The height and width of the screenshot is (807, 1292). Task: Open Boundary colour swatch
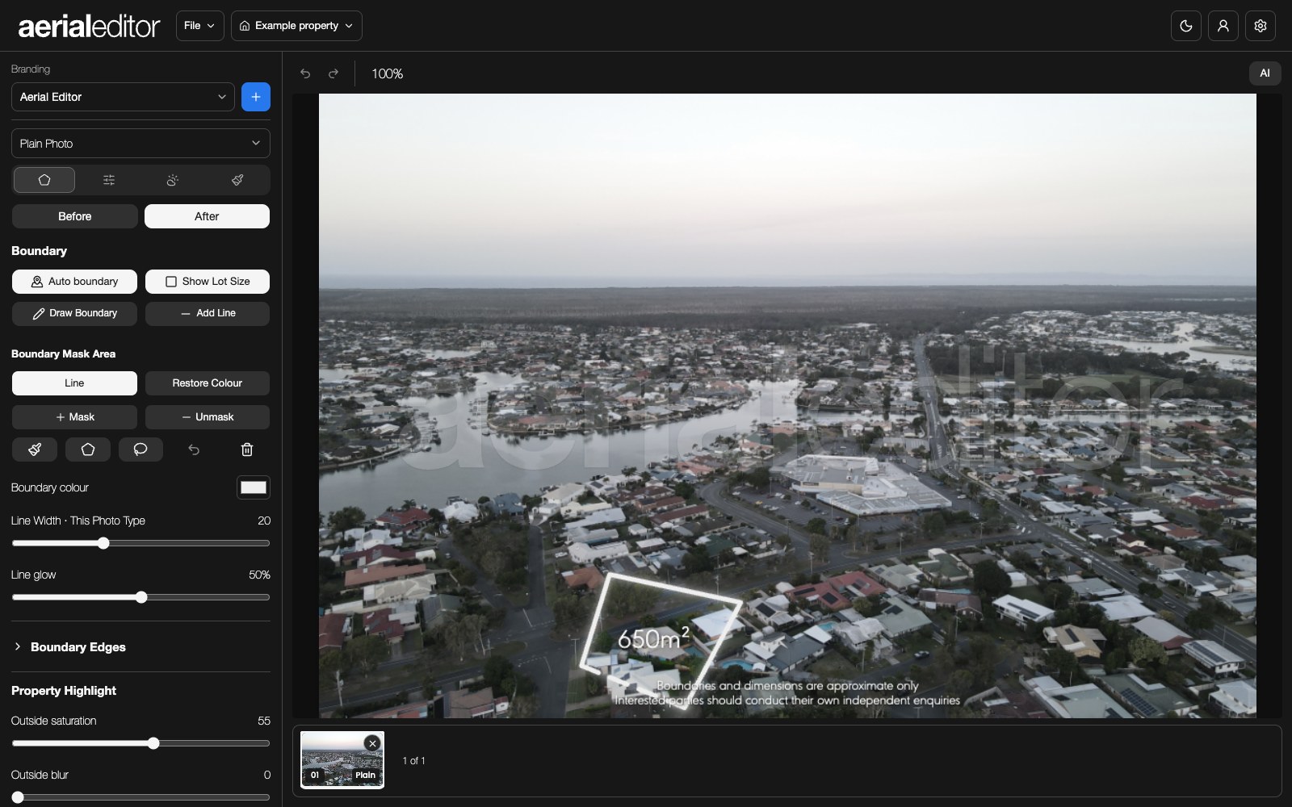point(254,487)
